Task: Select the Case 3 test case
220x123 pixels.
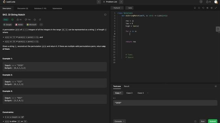Action: pos(141,93)
